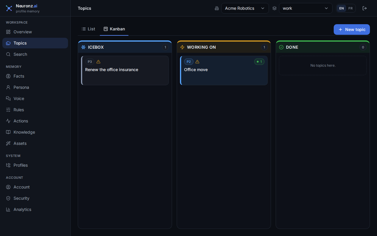The width and height of the screenshot is (377, 236).
Task: Click the lightning icon in the Working On column
Action: tap(182, 47)
